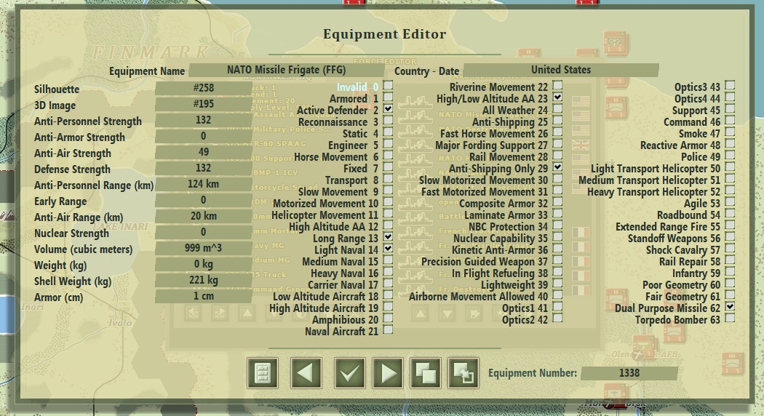Enable the Transport 8 flag
The width and height of the screenshot is (764, 416).
(x=388, y=178)
